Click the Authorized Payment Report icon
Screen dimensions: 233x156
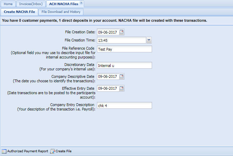click(4, 151)
